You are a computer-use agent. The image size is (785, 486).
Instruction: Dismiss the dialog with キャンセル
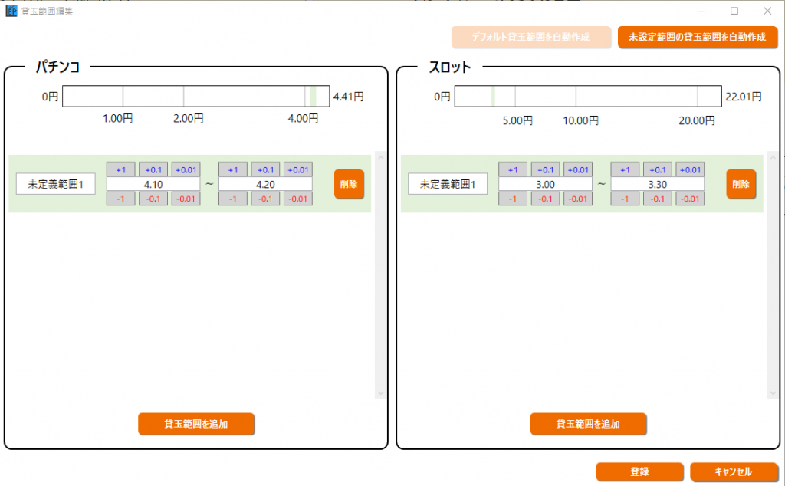pos(734,471)
